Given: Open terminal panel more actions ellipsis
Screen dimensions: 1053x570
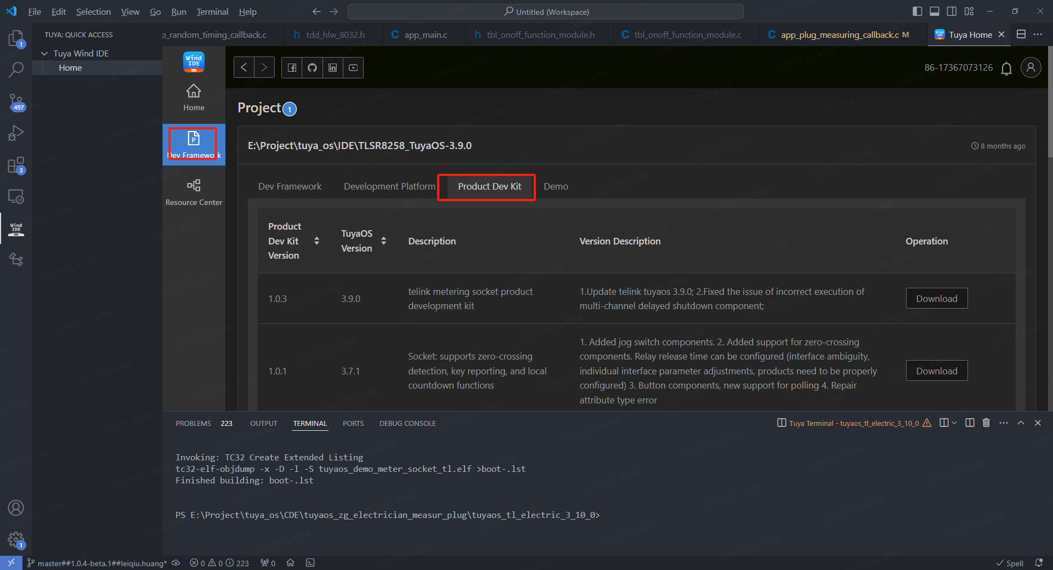Looking at the screenshot, I should pos(1004,423).
